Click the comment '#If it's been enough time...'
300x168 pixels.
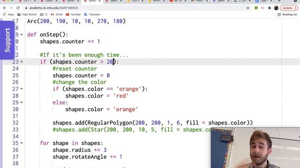point(84,55)
